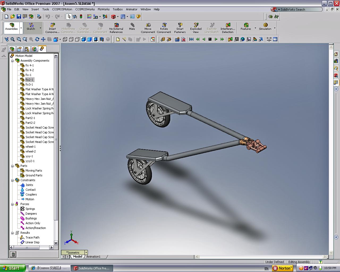The image size is (340, 272).
Task: Open the PropertyManager tab icon
Action: pos(19,49)
